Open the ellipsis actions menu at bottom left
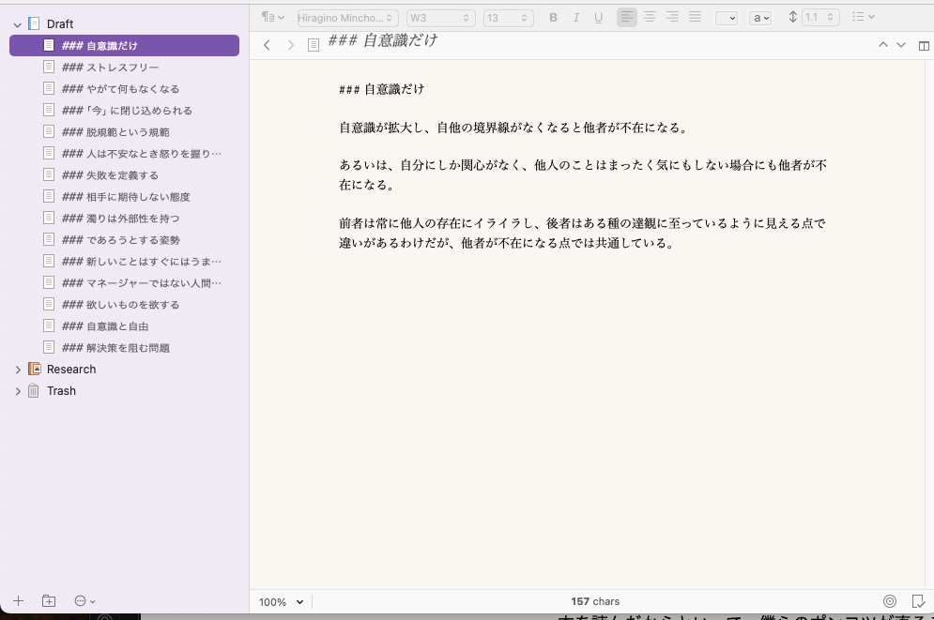The height and width of the screenshot is (620, 934). 83,600
